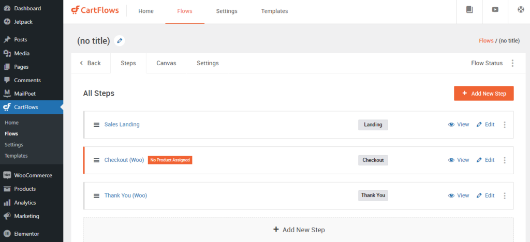
Task: Click the CartFlows logo in header
Action: [95, 10]
